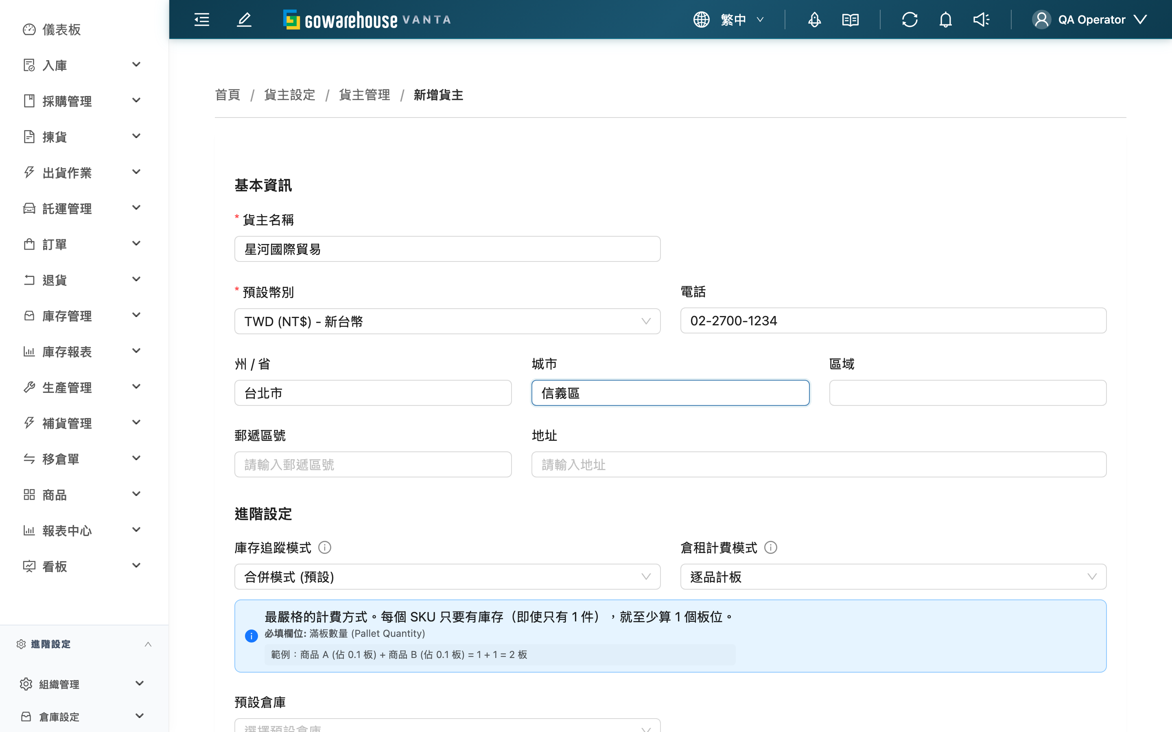The height and width of the screenshot is (732, 1172).
Task: Click the 庫存報表 chart icon
Action: coord(29,351)
